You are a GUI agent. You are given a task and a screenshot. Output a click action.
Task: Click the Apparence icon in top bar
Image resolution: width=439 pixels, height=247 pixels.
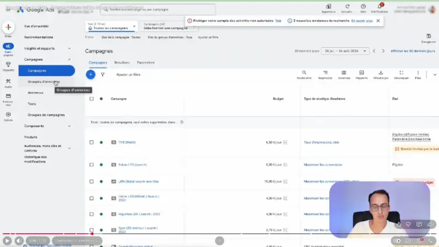tap(328, 7)
